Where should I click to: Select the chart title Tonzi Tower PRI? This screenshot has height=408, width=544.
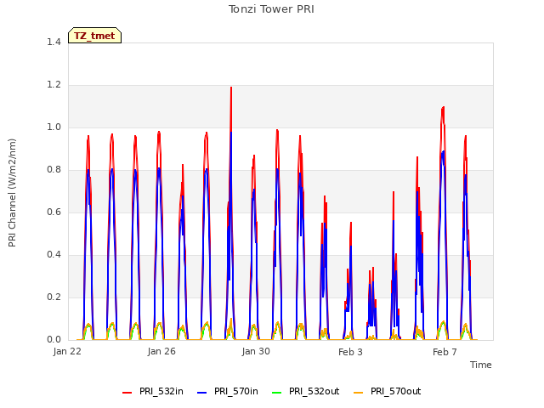pos(271,9)
